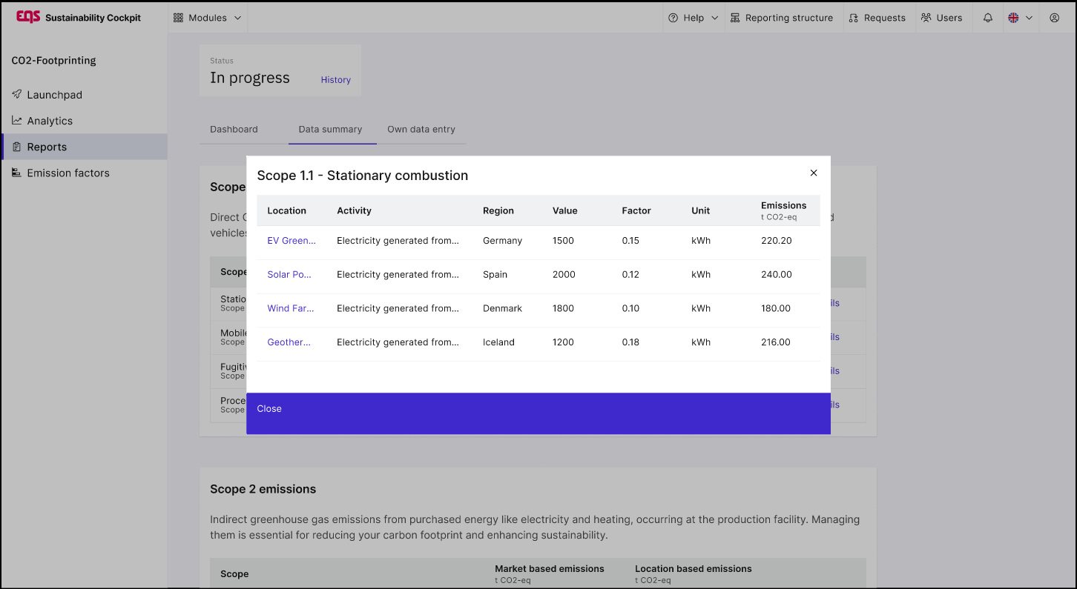
Task: Switch to Own data entry tab
Action: (x=421, y=129)
